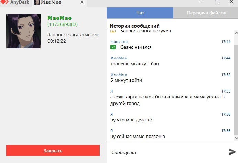Click the 17:55 timestamp
This screenshot has height=163, width=238.
click(226, 91)
